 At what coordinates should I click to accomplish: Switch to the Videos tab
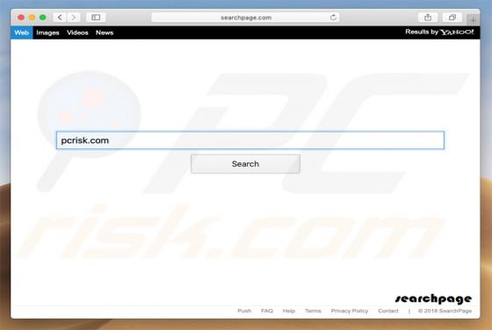77,32
